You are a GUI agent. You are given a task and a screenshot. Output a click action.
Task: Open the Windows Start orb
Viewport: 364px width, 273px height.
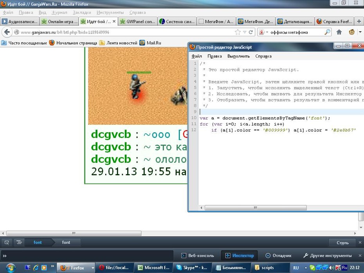tap(11, 268)
